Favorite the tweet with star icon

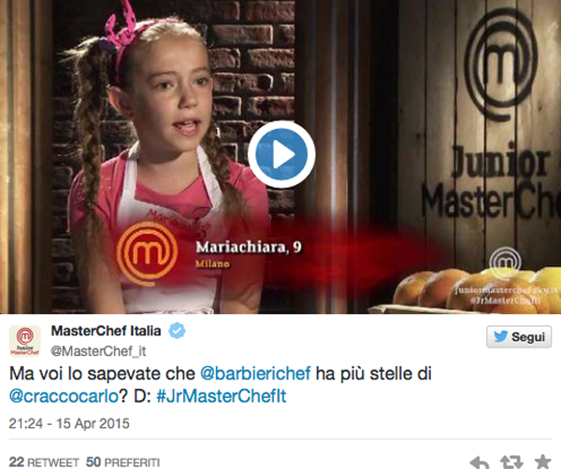pos(542,462)
